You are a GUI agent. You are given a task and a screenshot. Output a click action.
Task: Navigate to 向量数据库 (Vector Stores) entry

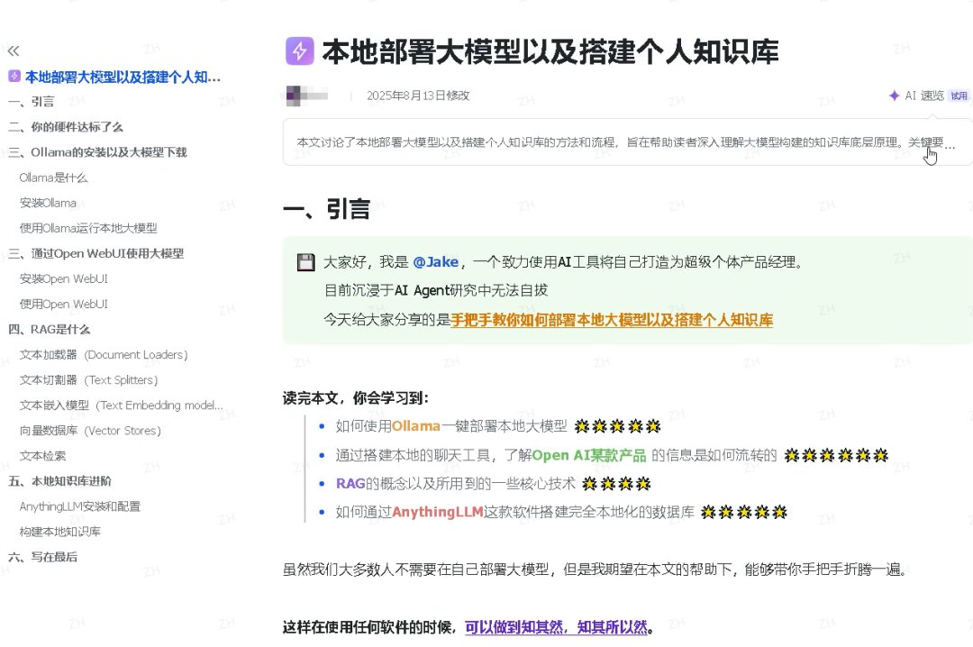90,431
